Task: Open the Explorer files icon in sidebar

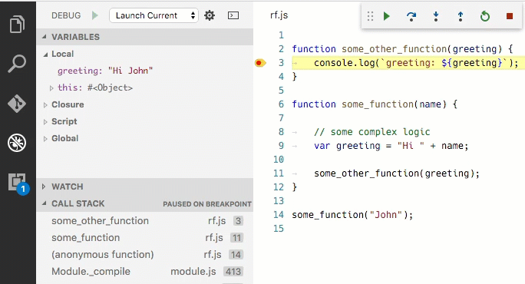Action: pos(17,24)
